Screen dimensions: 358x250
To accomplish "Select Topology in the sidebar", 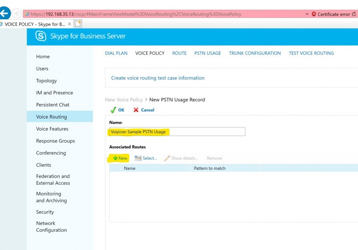I will tap(47, 81).
